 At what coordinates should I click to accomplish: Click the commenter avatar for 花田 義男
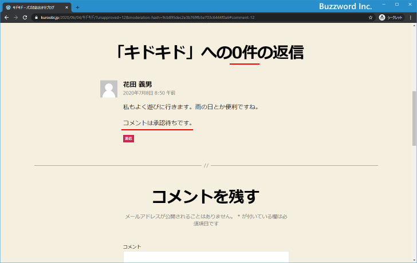click(109, 89)
